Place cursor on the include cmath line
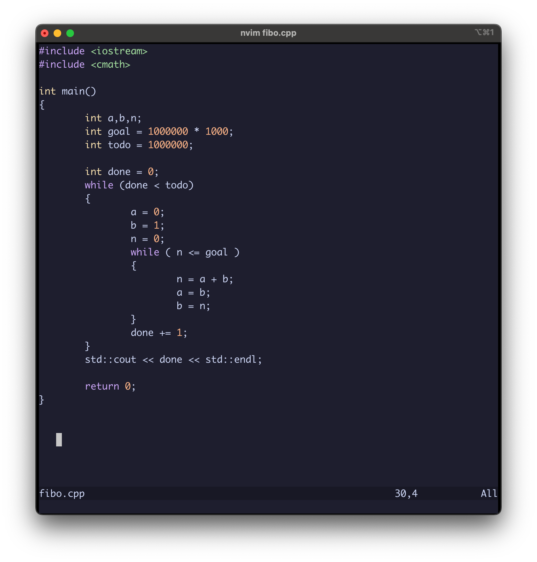 [x=85, y=65]
